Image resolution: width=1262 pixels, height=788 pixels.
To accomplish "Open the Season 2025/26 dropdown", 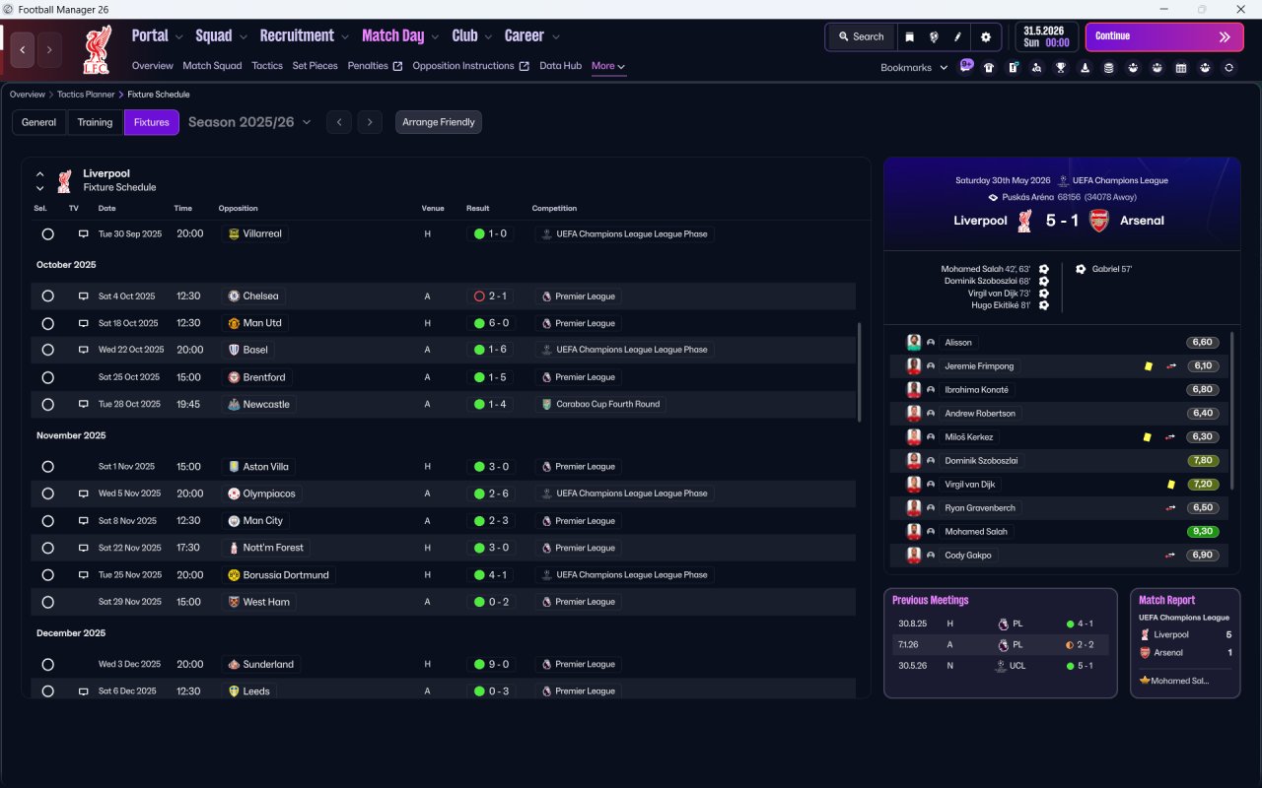I will [x=249, y=122].
